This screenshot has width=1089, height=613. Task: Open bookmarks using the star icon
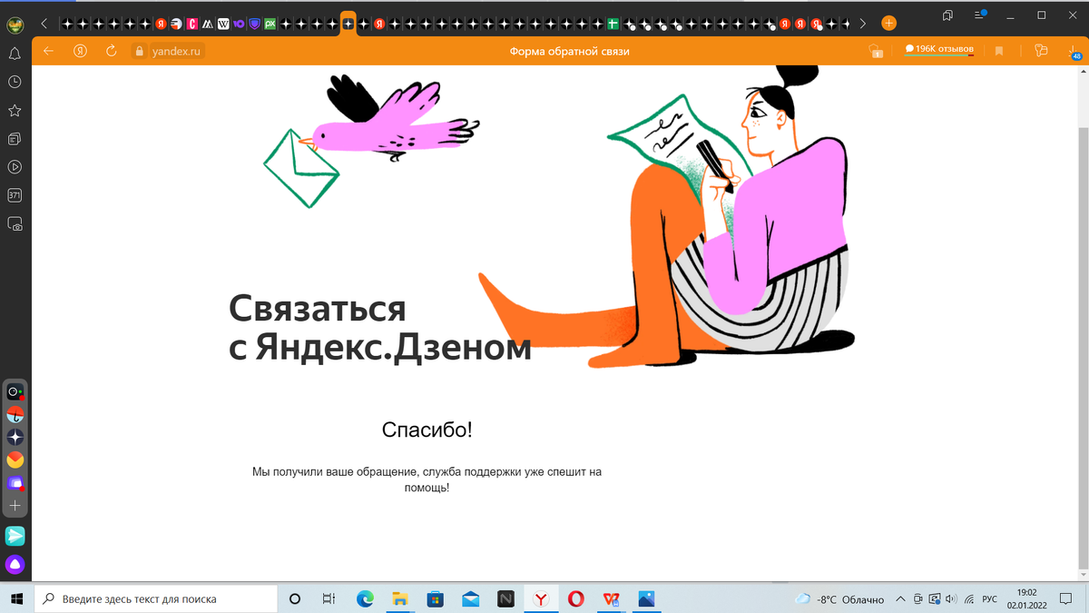(x=14, y=111)
